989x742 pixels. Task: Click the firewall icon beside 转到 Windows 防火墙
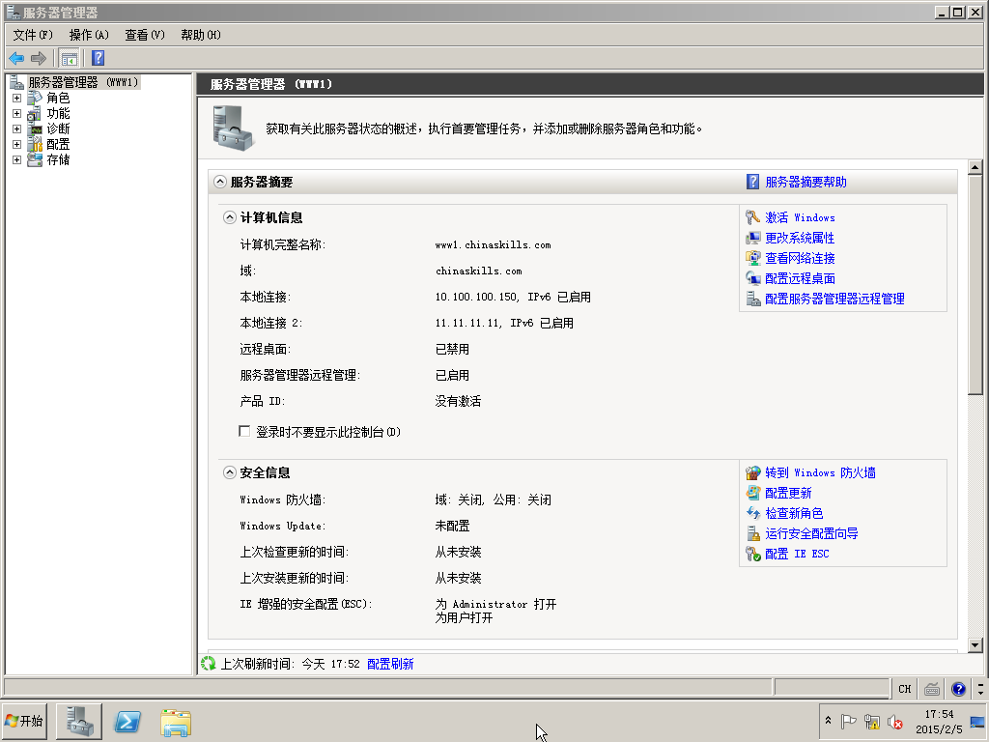tap(752, 472)
